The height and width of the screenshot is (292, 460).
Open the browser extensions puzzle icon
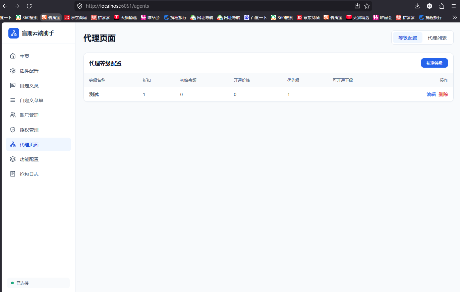(442, 6)
